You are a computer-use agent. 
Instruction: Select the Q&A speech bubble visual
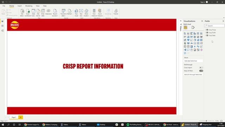click(188, 50)
